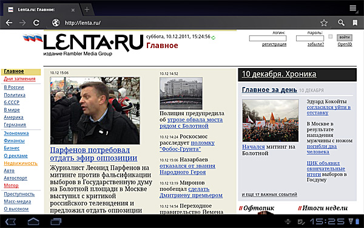
Task: Tap the Android home button
Action: click(33, 221)
